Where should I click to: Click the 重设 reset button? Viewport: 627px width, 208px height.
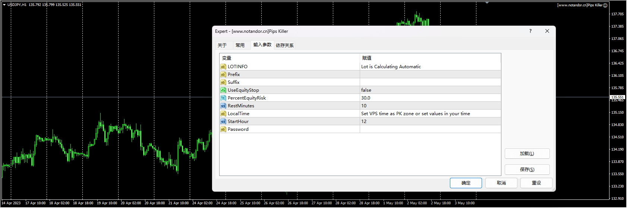[x=536, y=183]
